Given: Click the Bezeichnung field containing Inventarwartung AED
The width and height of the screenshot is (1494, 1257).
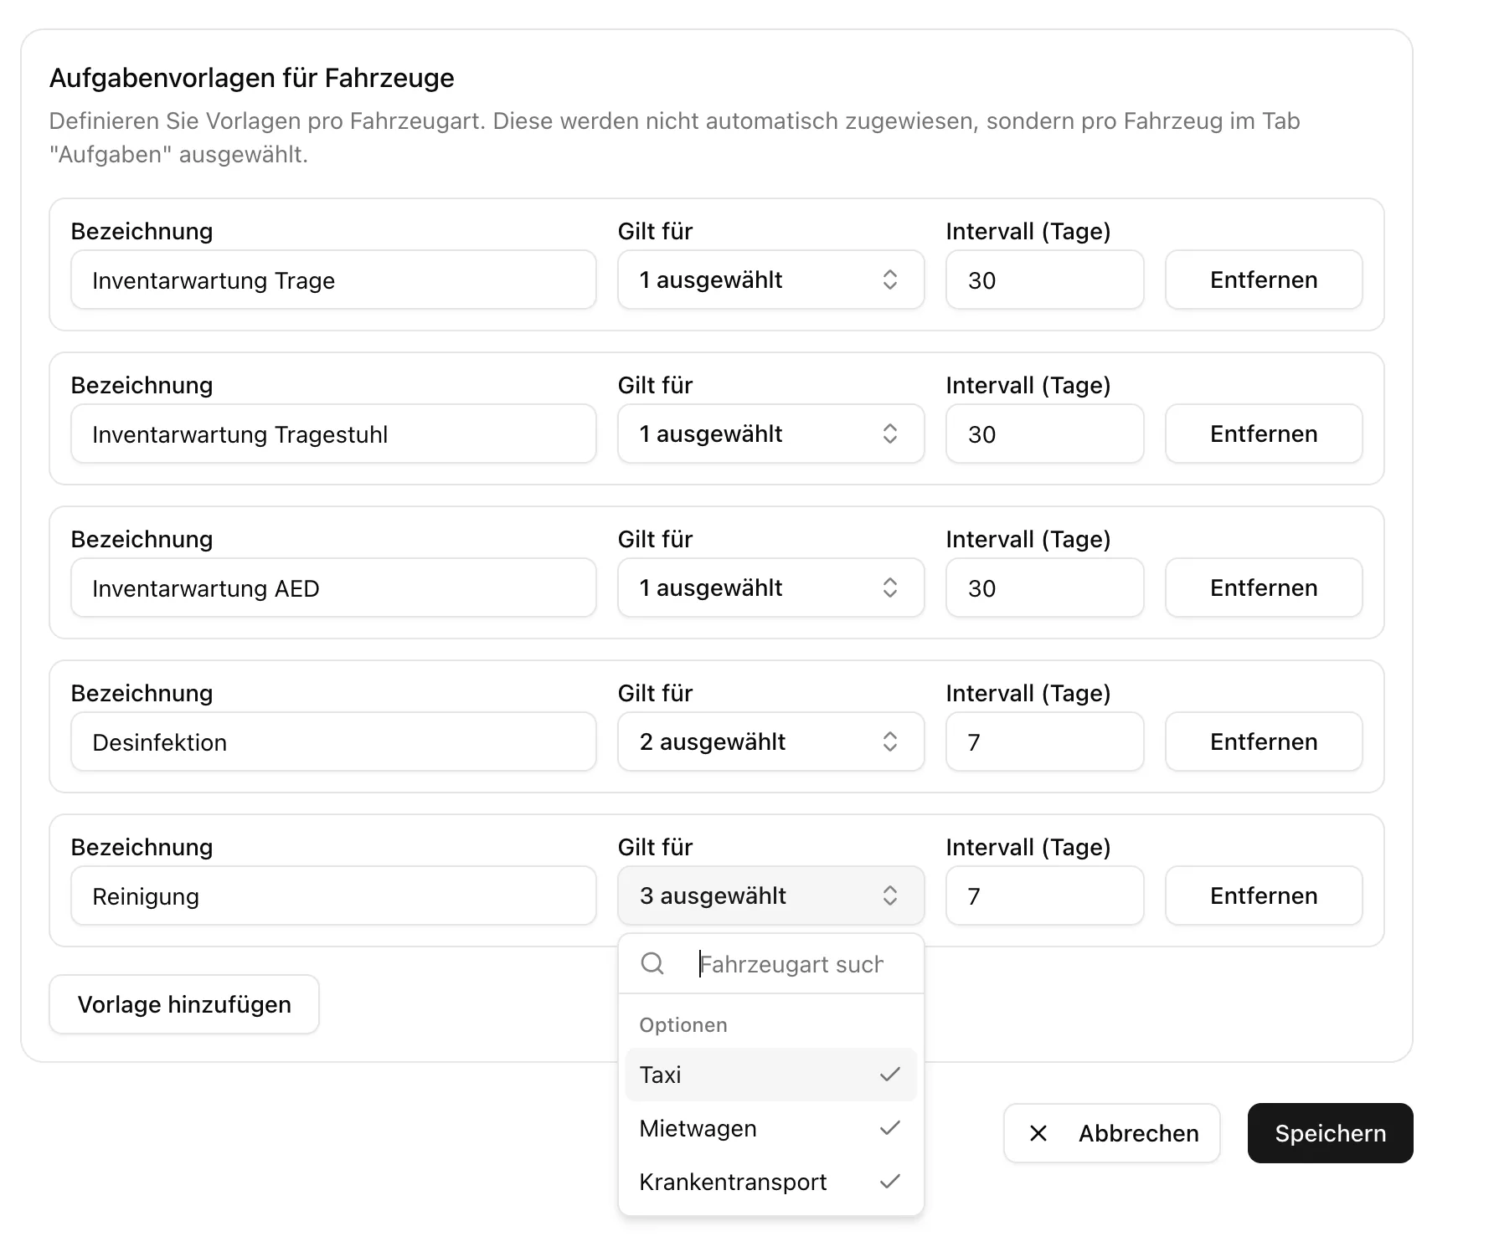Looking at the screenshot, I should [x=333, y=587].
